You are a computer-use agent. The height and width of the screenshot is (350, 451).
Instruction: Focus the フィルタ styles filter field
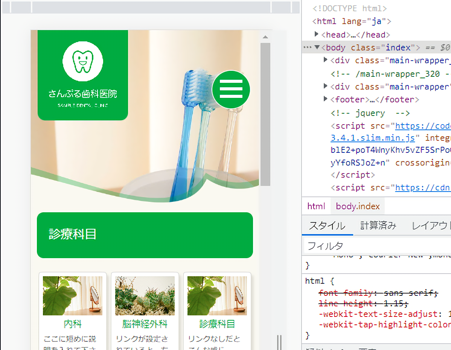click(x=376, y=246)
